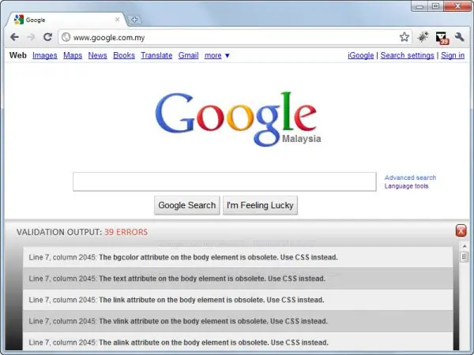Select the link attribute error row
The image size is (474, 355).
tap(238, 300)
